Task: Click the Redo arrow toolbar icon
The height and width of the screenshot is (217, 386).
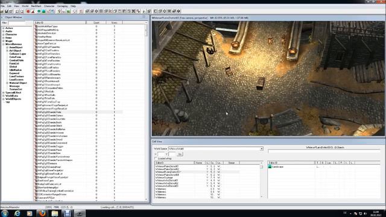Action: pos(22,11)
